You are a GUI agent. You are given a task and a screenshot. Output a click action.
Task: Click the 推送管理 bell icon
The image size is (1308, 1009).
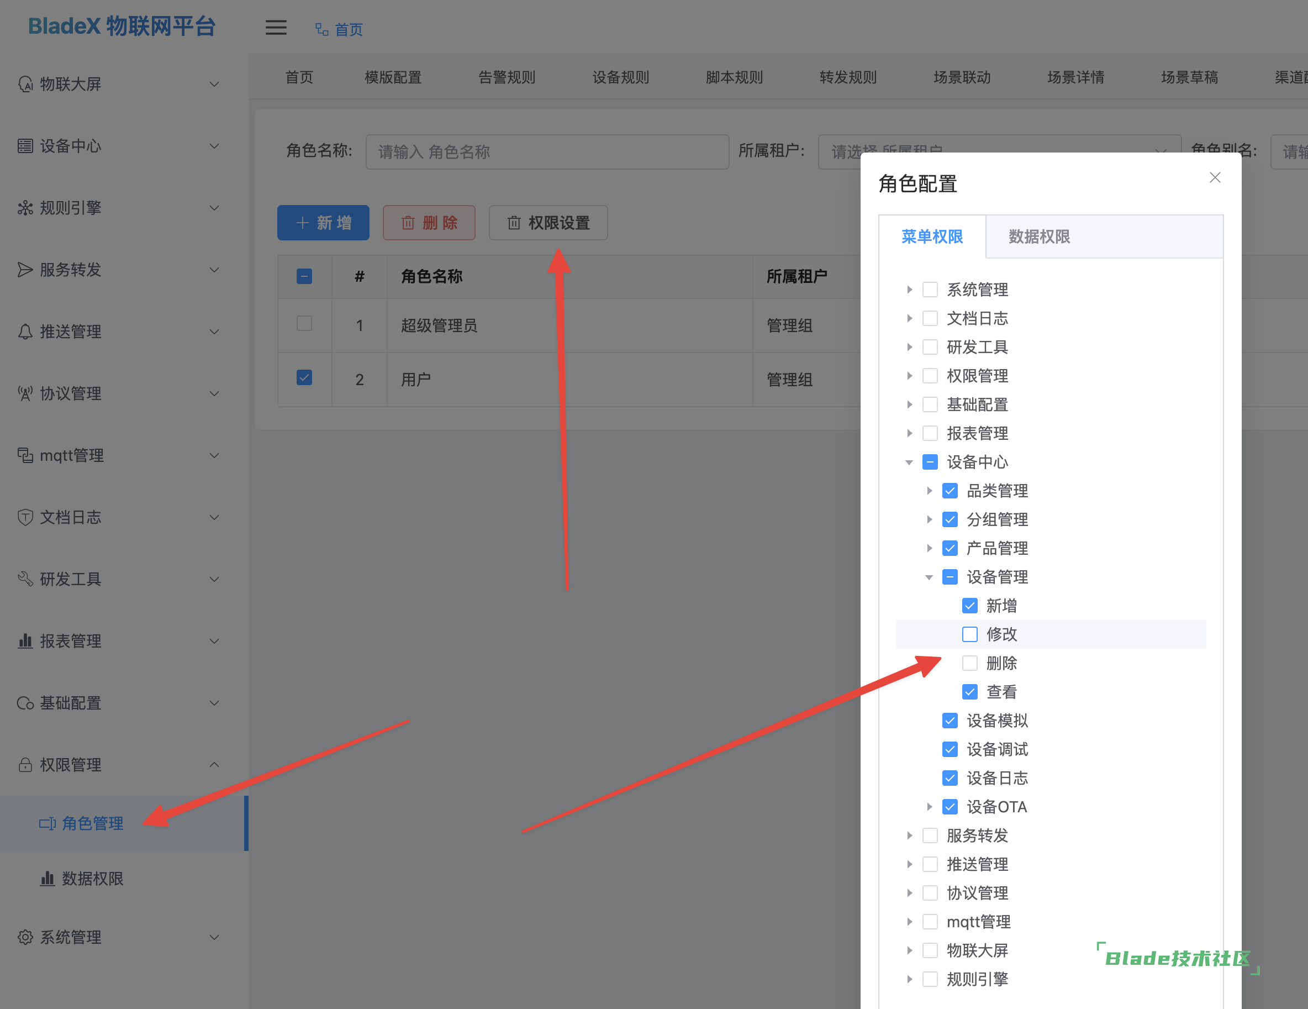pos(24,332)
